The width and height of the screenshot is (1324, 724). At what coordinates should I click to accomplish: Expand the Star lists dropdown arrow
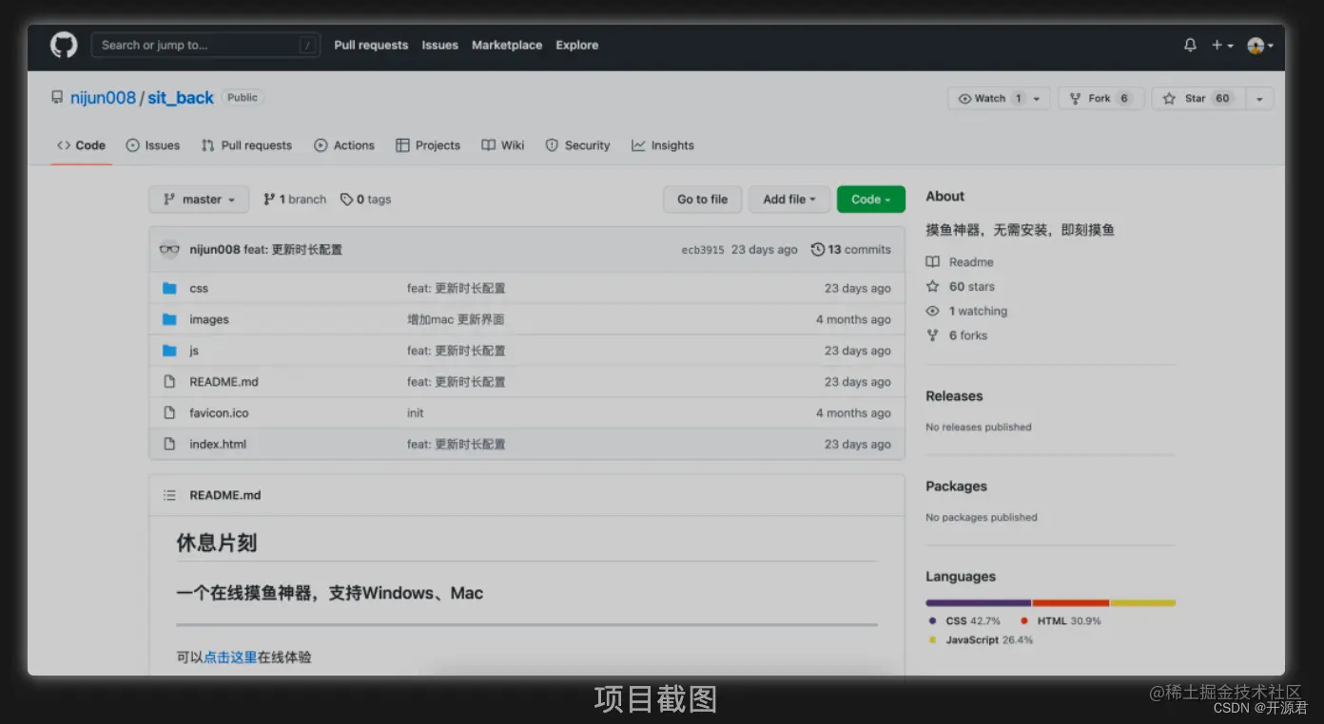pos(1259,98)
